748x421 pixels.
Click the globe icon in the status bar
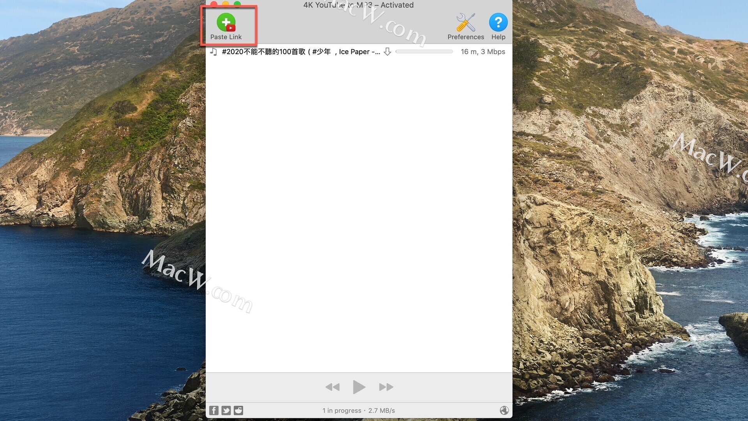(x=504, y=410)
